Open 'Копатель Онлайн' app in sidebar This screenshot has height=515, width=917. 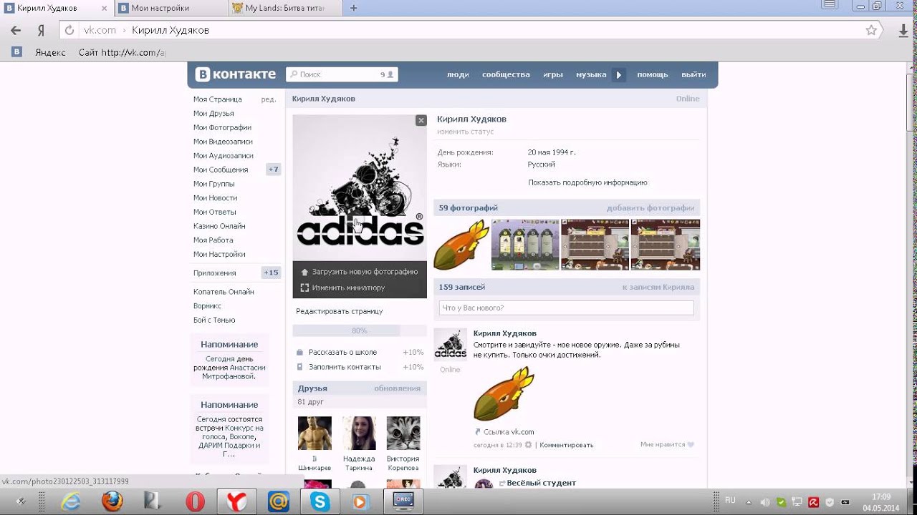(x=224, y=292)
